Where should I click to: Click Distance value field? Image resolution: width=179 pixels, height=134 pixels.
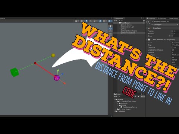175,52
